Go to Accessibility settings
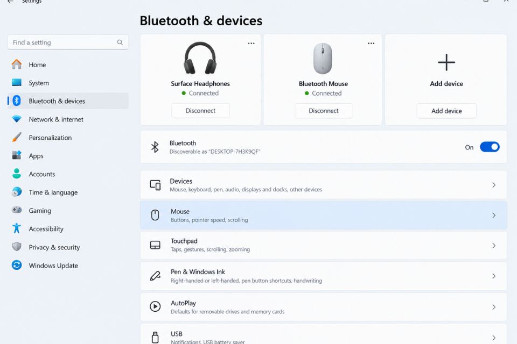This screenshot has height=344, width=517. click(x=68, y=229)
